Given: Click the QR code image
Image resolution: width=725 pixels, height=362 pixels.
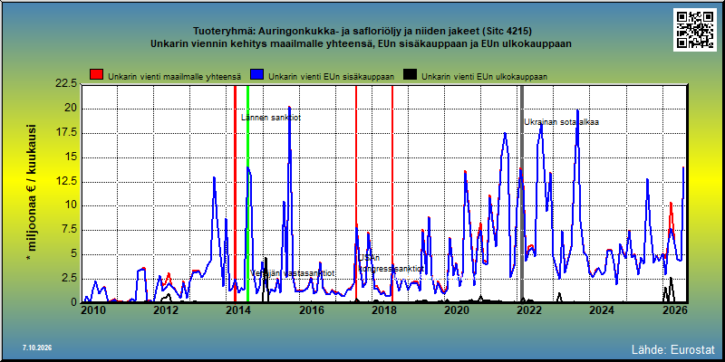Looking at the screenshot, I should 695,30.
